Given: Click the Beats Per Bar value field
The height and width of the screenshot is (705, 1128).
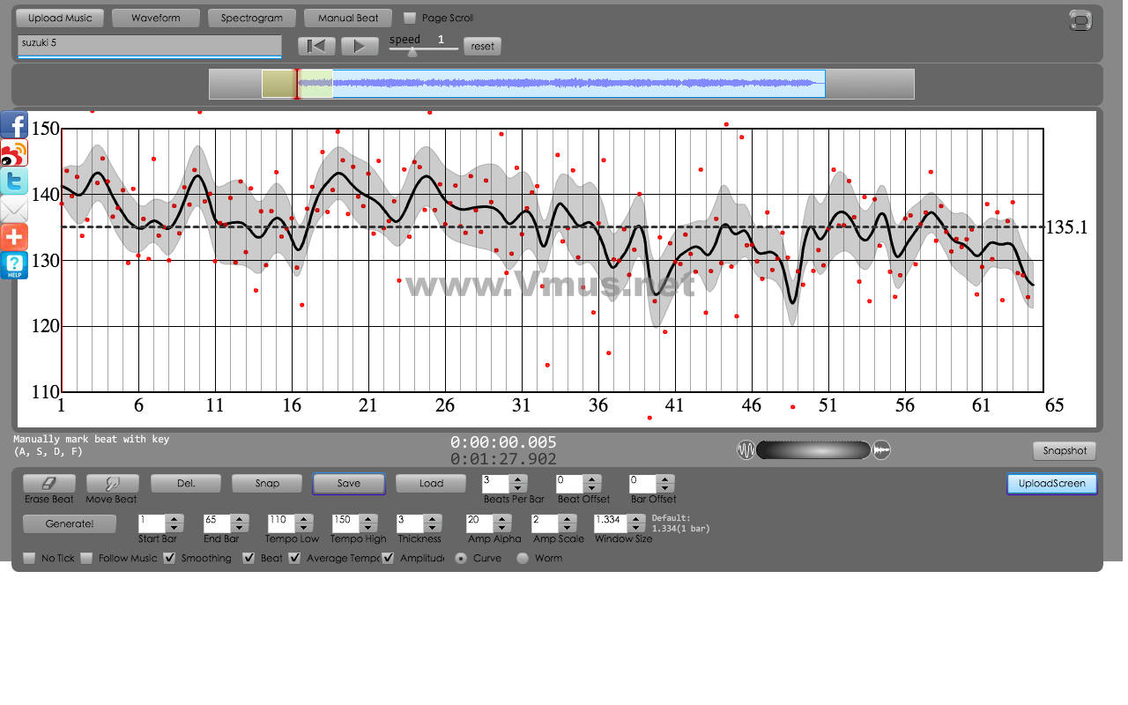Looking at the screenshot, I should 496,484.
